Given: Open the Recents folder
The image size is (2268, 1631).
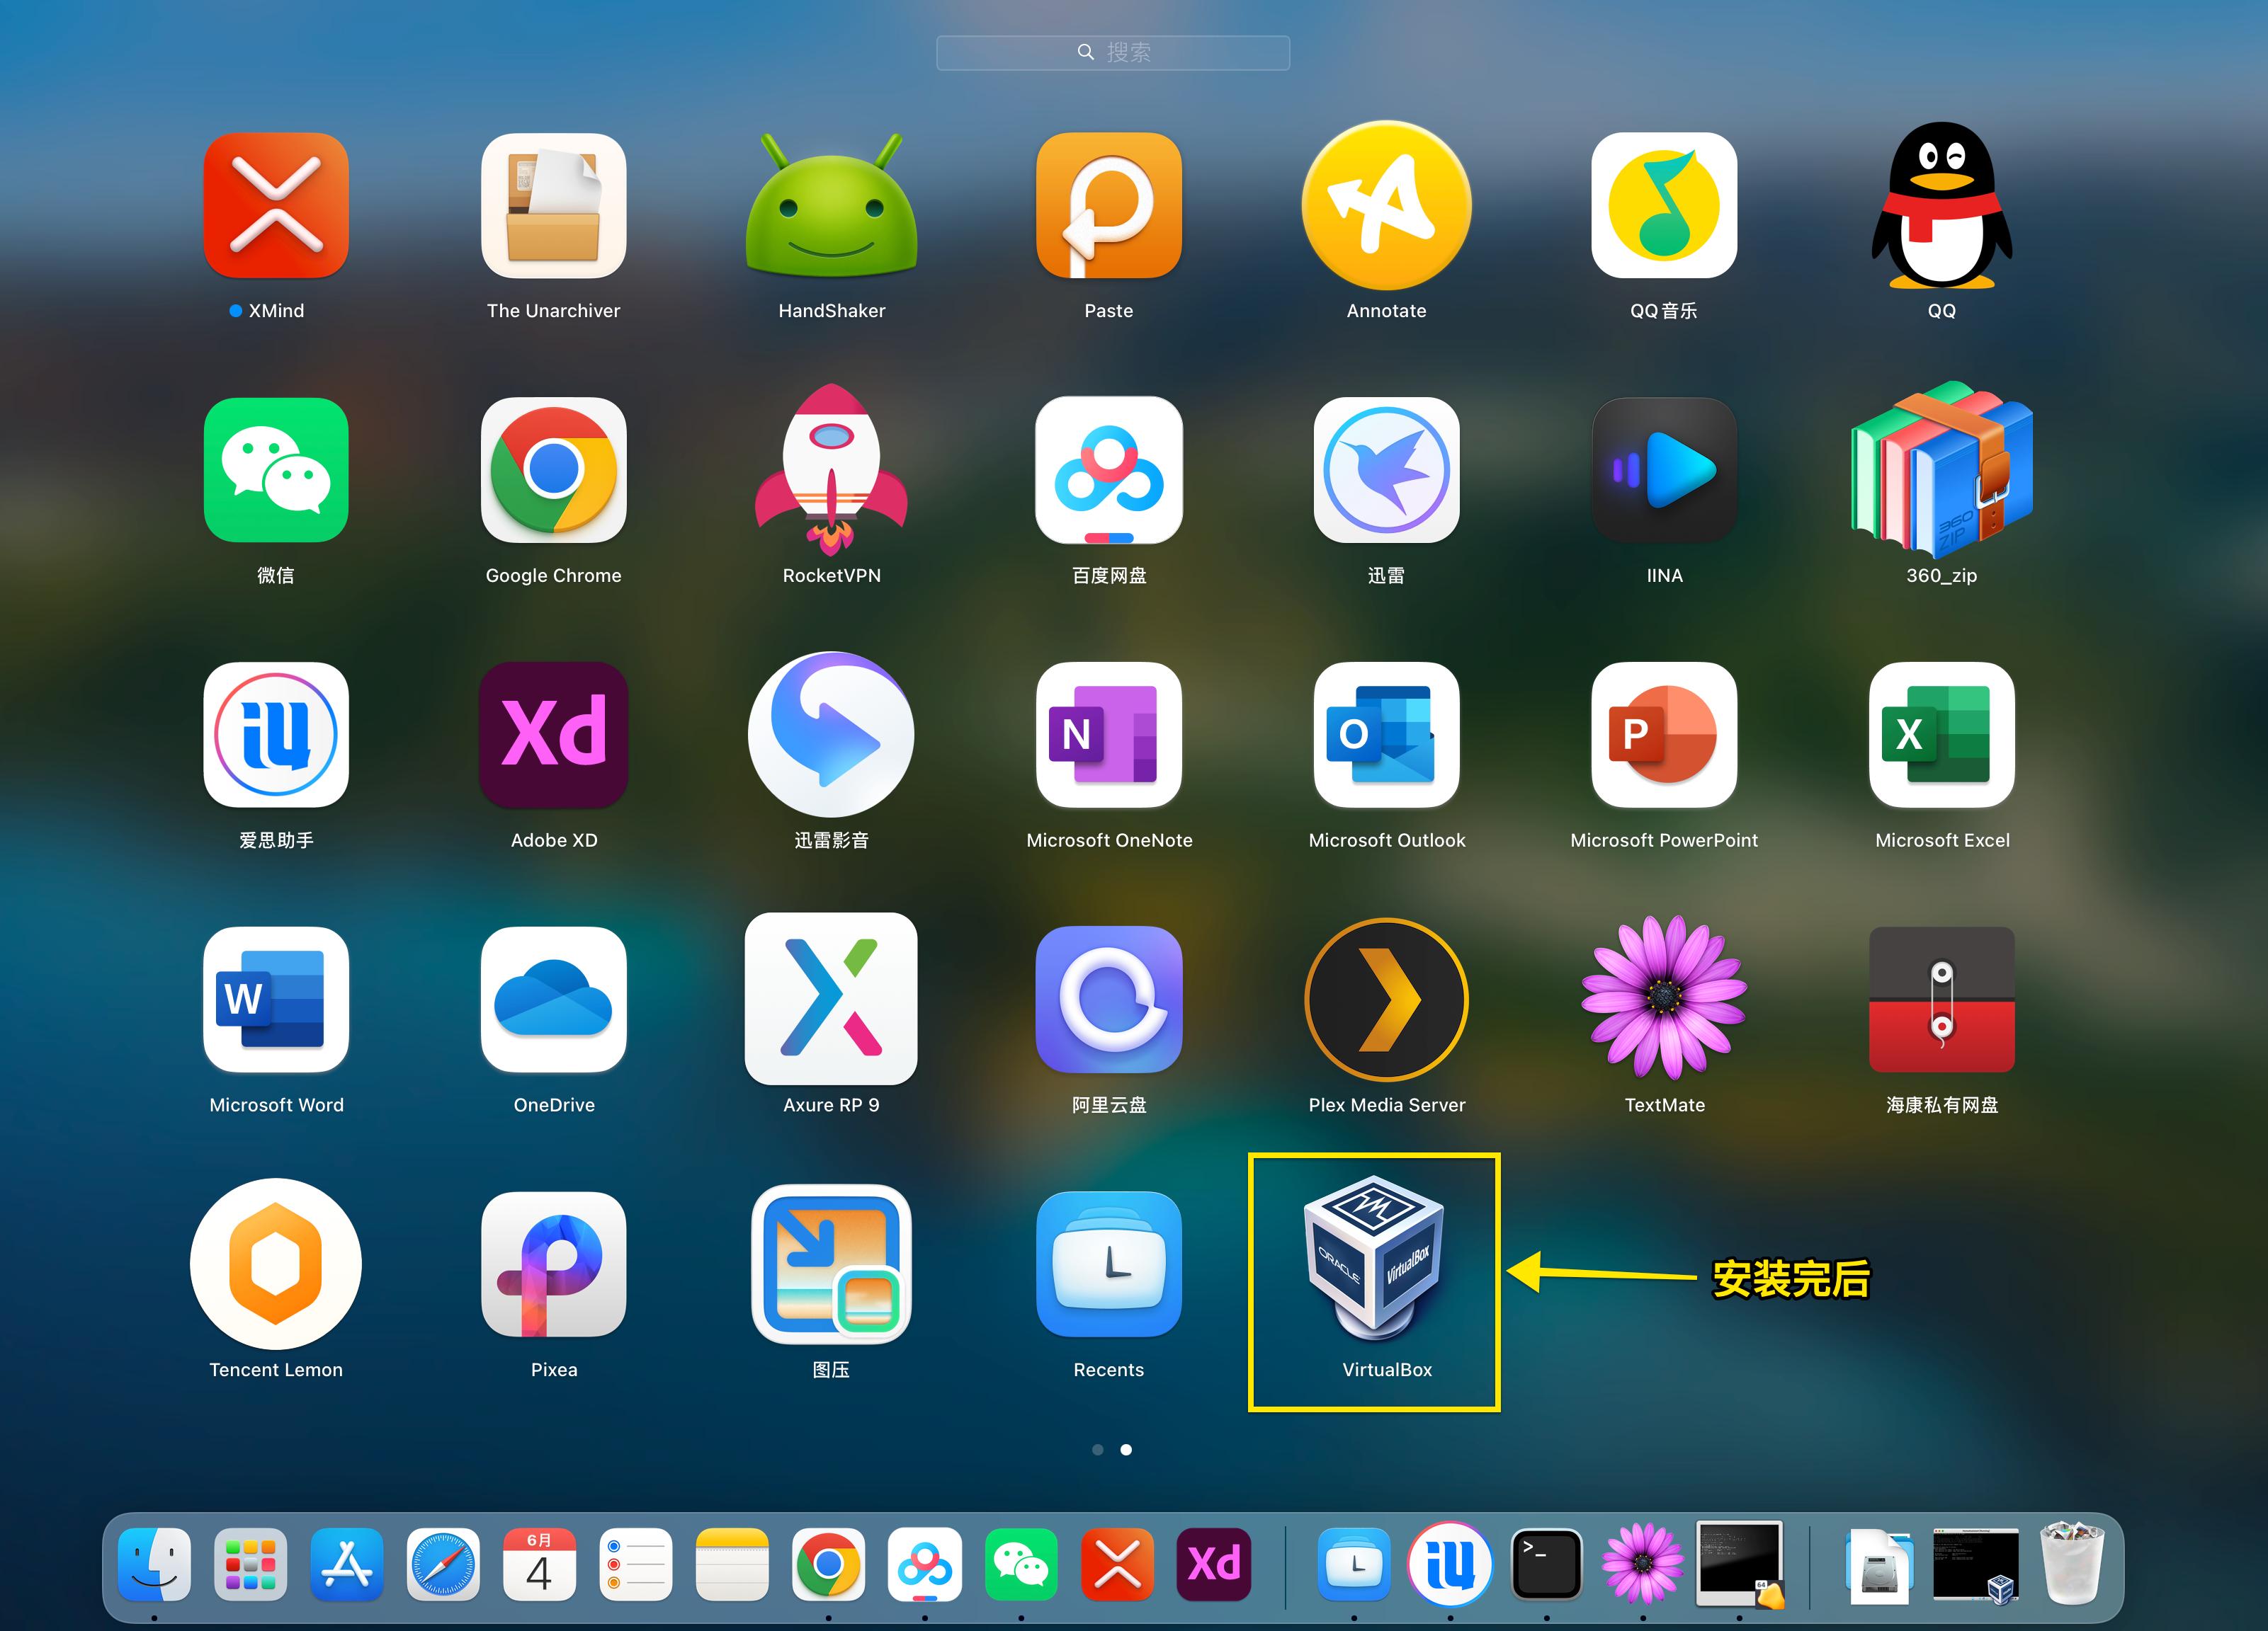Looking at the screenshot, I should click(1109, 1265).
